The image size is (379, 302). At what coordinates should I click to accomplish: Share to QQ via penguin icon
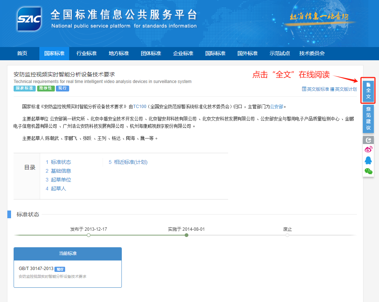coord(368,160)
